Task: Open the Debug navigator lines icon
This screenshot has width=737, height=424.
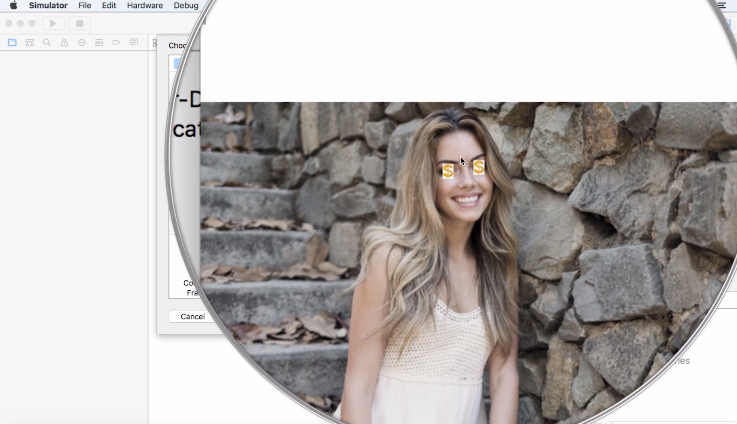Action: point(99,43)
